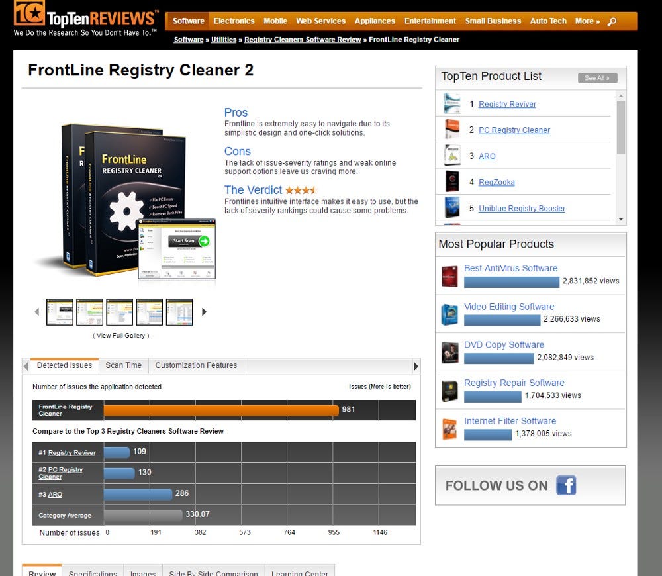Open the Specifications tab

coord(93,571)
